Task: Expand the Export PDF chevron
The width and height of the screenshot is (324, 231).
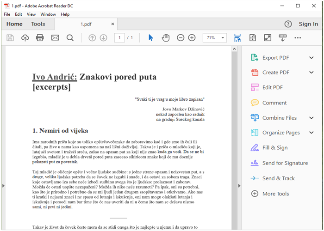Action: pos(312,58)
